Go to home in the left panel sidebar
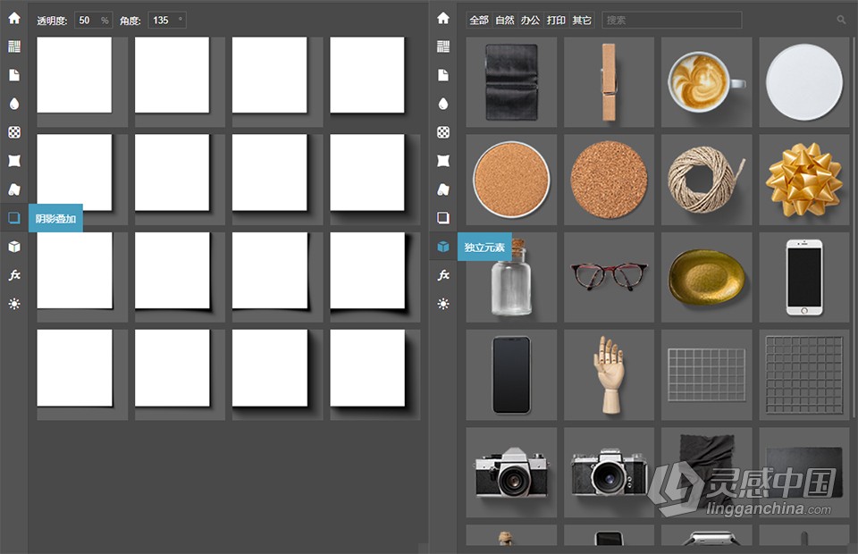Image resolution: width=858 pixels, height=554 pixels. (x=14, y=18)
